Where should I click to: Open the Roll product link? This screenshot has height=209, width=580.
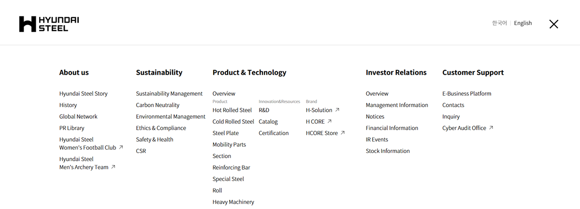217,191
